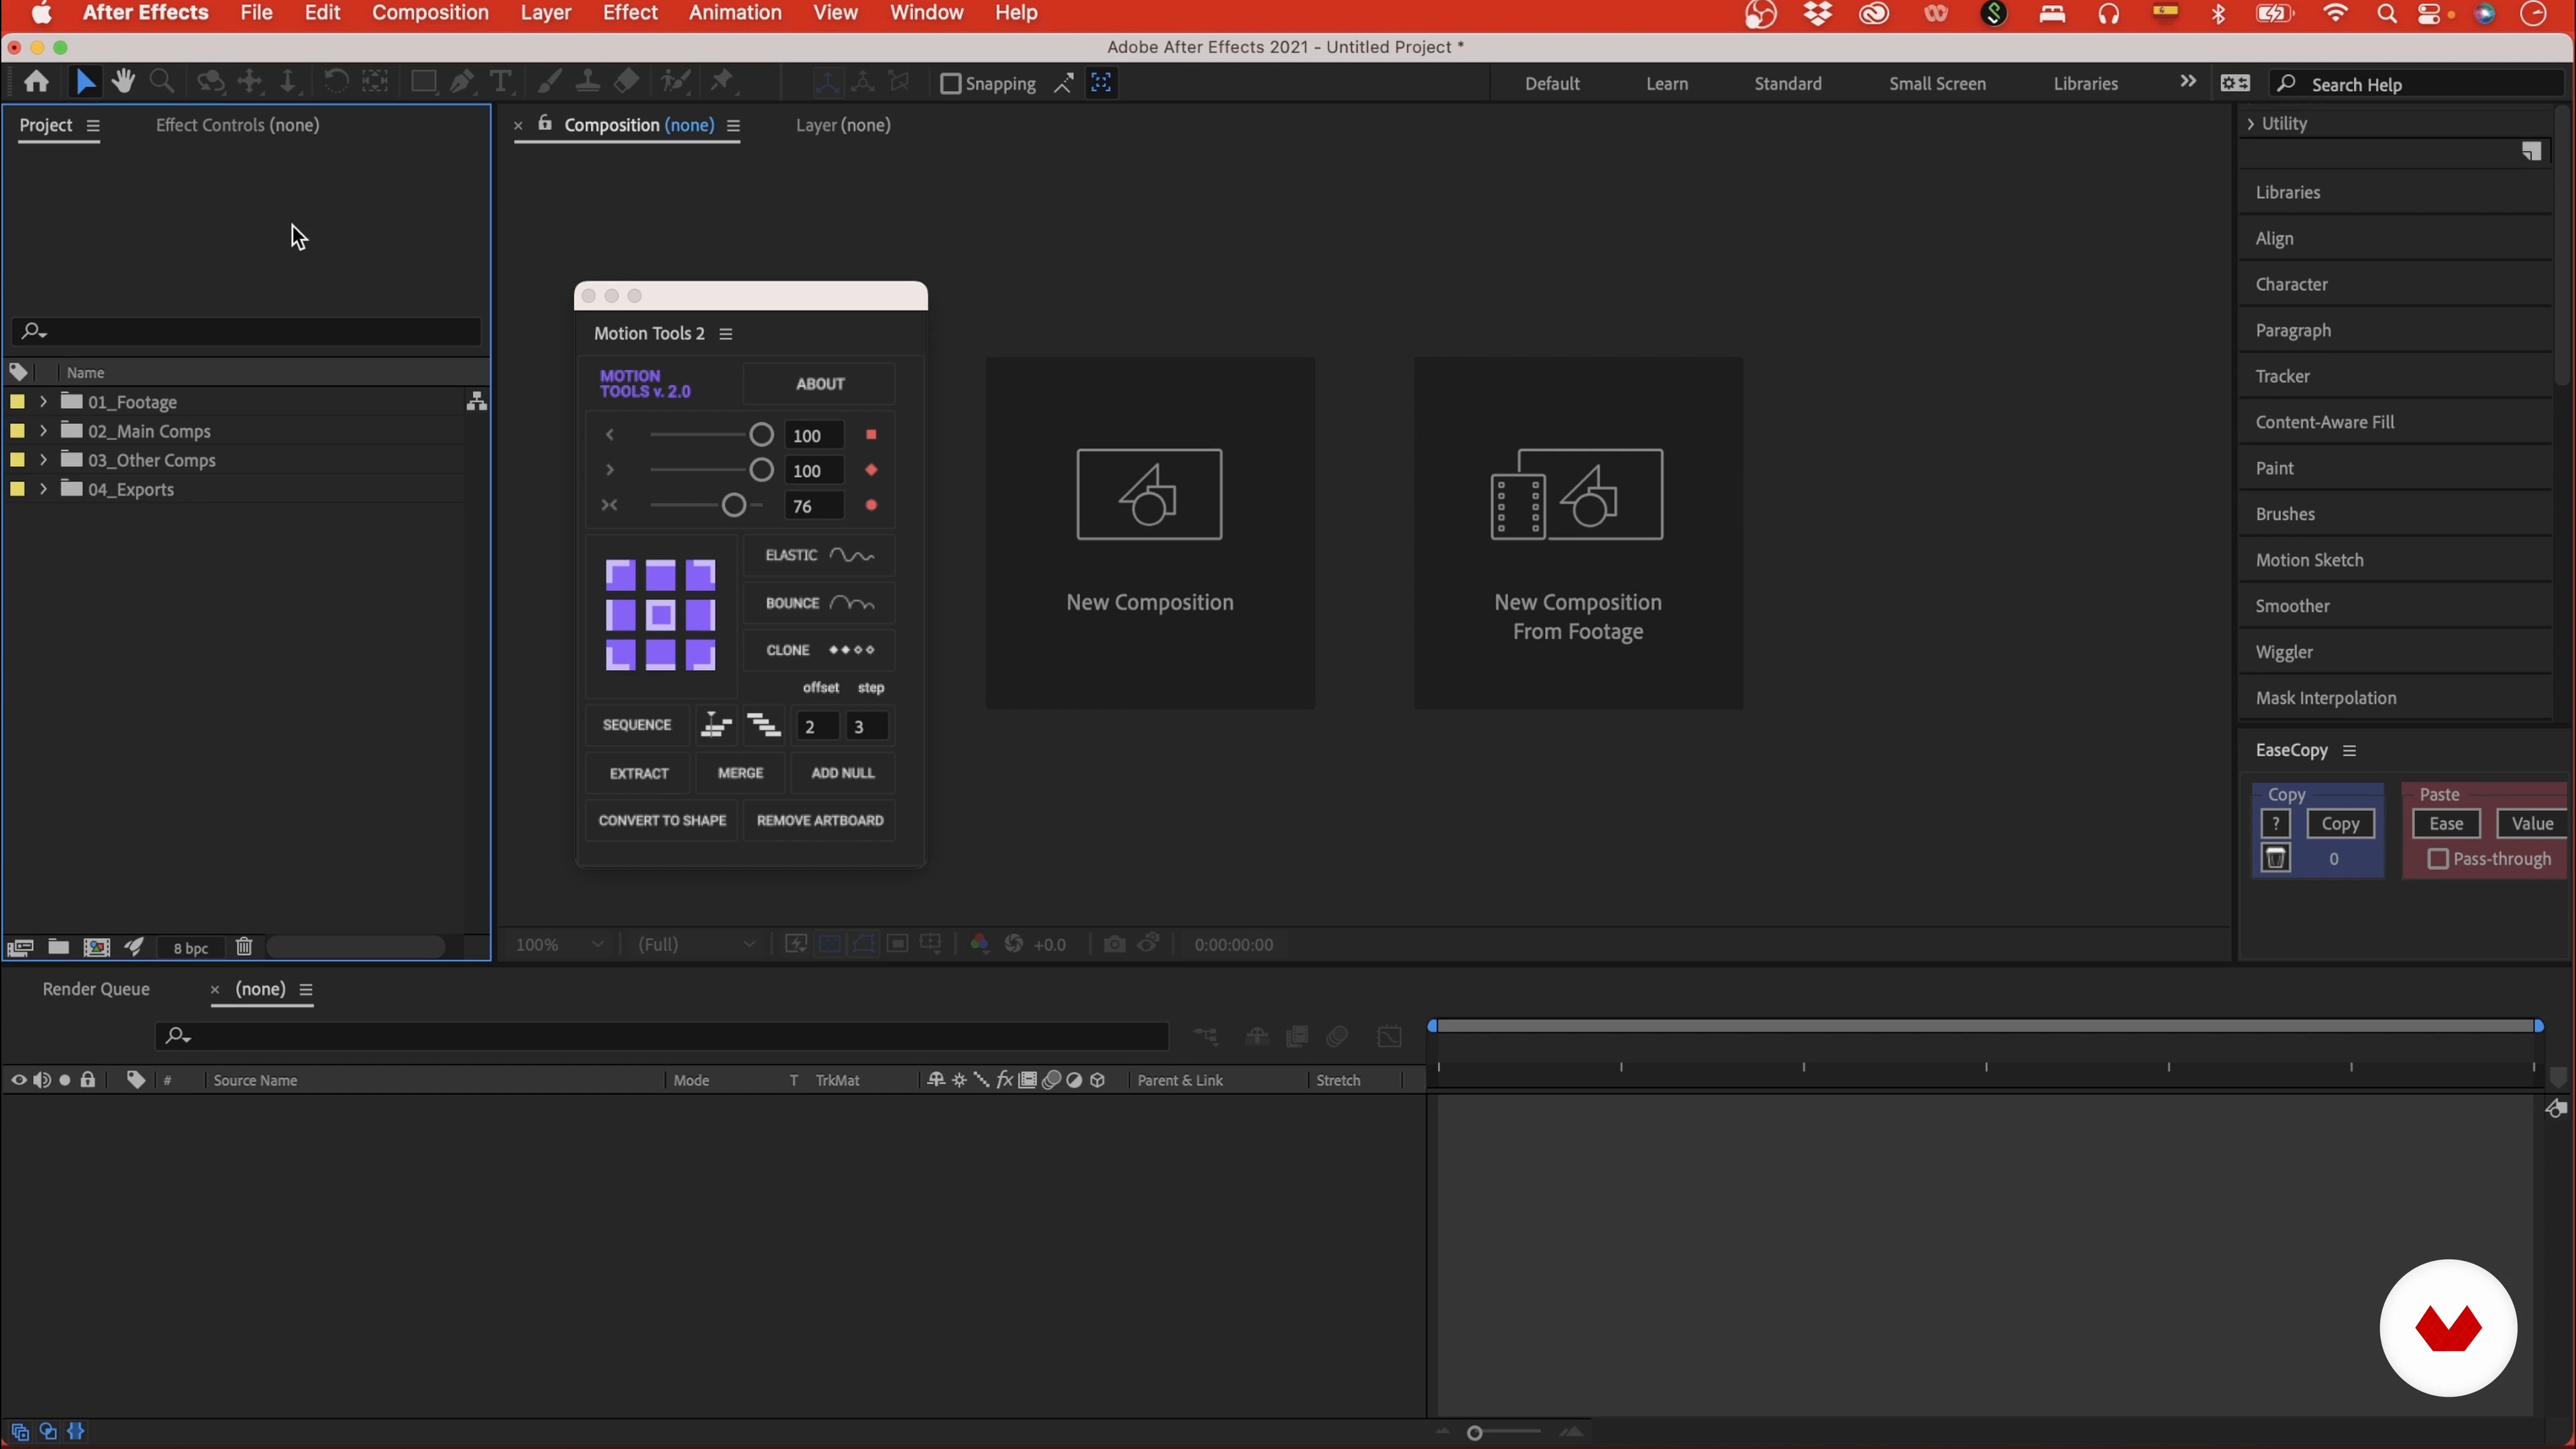Open the Animation menu
The height and width of the screenshot is (1449, 2576).
(735, 13)
